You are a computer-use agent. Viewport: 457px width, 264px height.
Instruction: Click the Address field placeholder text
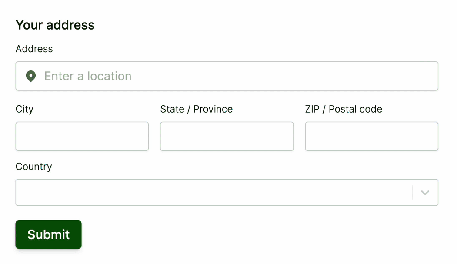[87, 76]
